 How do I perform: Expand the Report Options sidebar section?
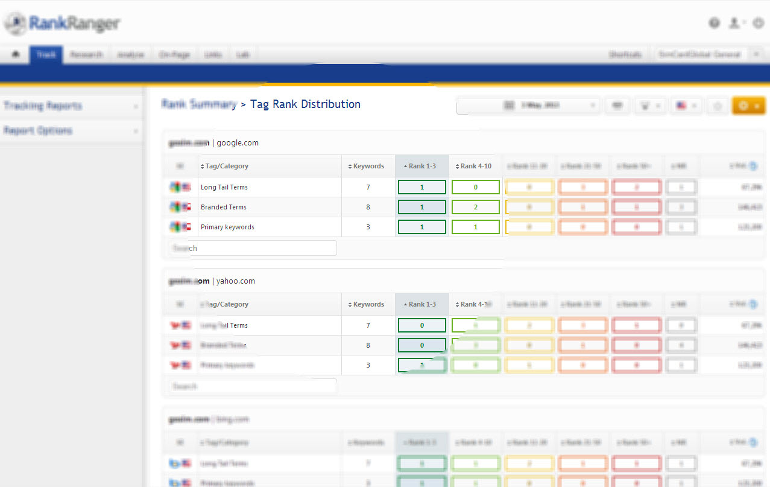71,130
